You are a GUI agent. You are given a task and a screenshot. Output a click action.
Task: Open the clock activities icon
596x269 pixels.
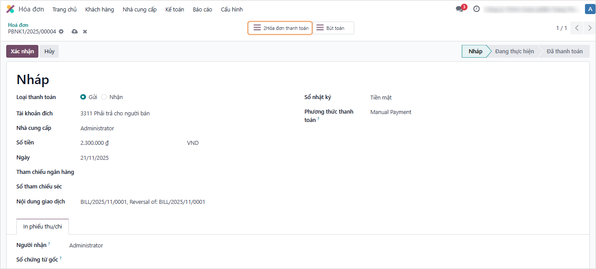[476, 9]
